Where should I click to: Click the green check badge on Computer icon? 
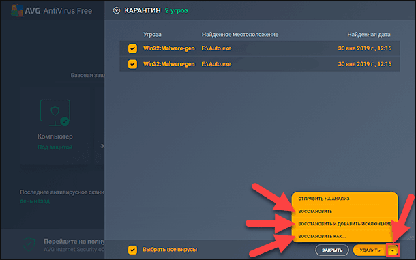point(65,121)
